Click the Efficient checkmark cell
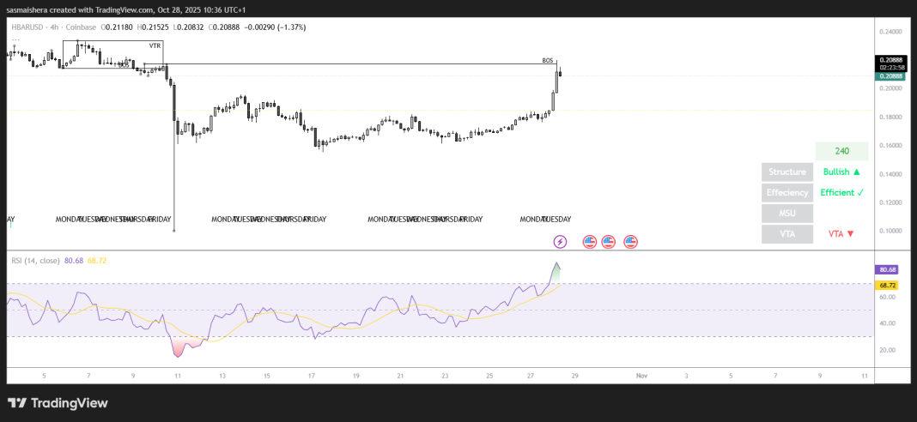The width and height of the screenshot is (917, 422). (841, 192)
